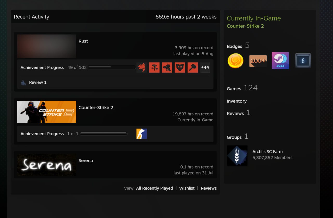The width and height of the screenshot is (333, 218).
Task: Click the Steam 2022 badge
Action: tap(280, 60)
